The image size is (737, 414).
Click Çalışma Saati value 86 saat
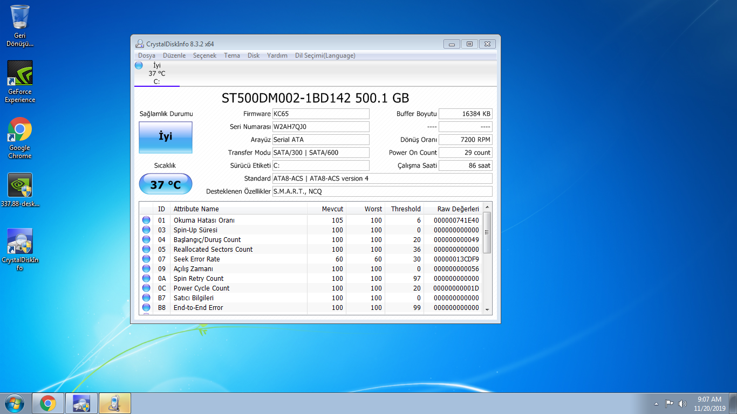[x=466, y=165]
